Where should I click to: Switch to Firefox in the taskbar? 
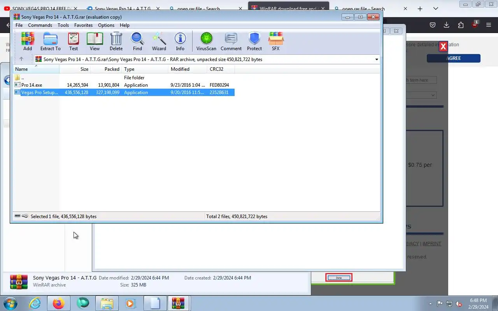tap(59, 303)
